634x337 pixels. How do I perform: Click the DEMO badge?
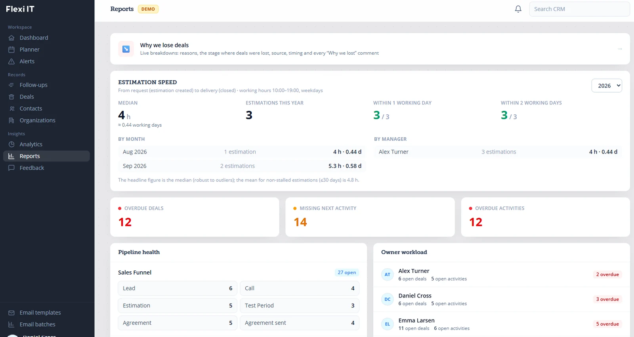pyautogui.click(x=148, y=9)
